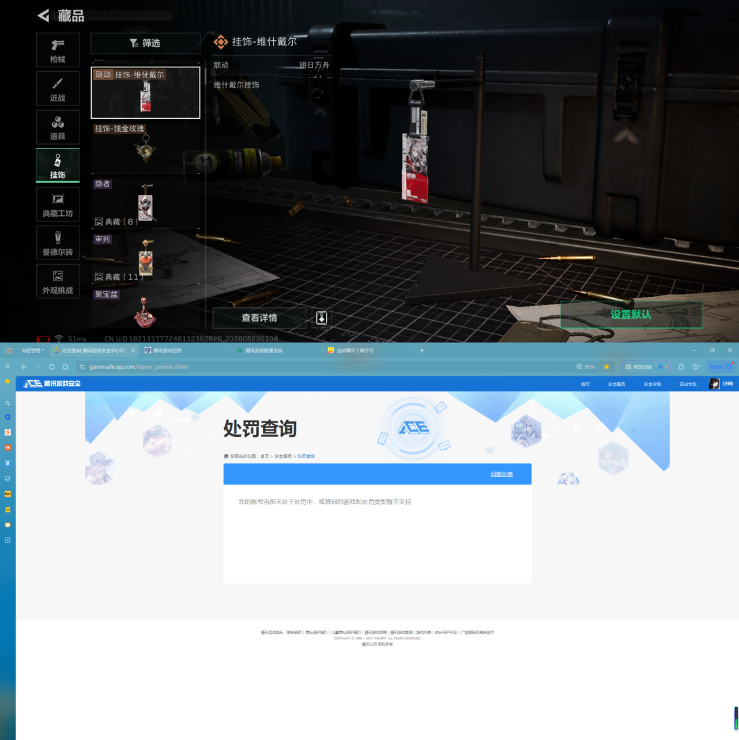The height and width of the screenshot is (740, 739).
Task: Click the ACE 腾讯游戏安全 logo
Action: (x=52, y=384)
